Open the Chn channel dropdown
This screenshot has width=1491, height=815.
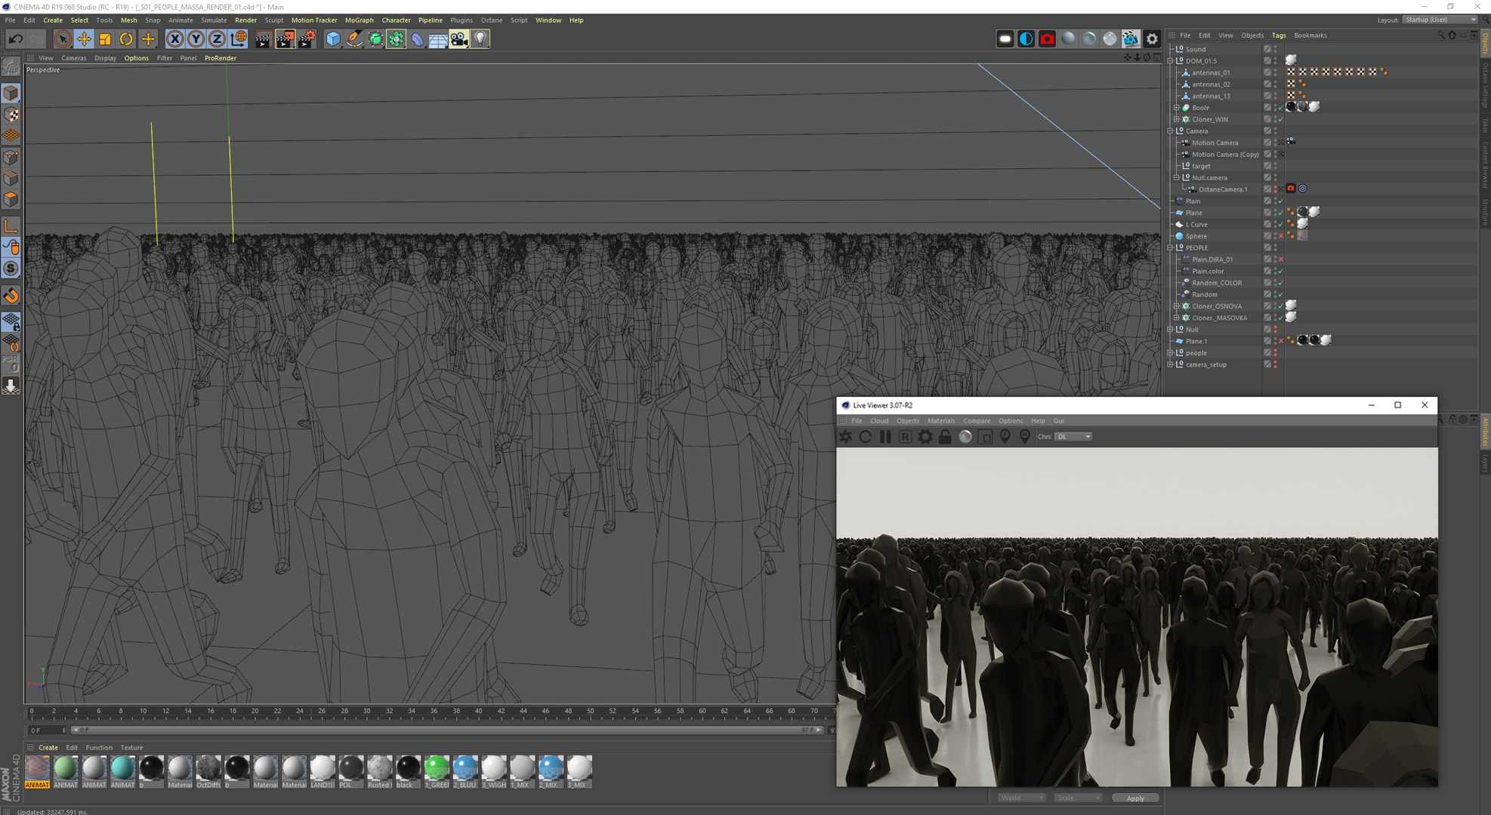[x=1073, y=436]
